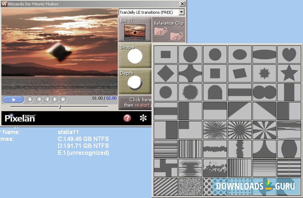
Task: Select 'C:\ 49.46 GB NTFS' in background window
Action: click(83, 139)
